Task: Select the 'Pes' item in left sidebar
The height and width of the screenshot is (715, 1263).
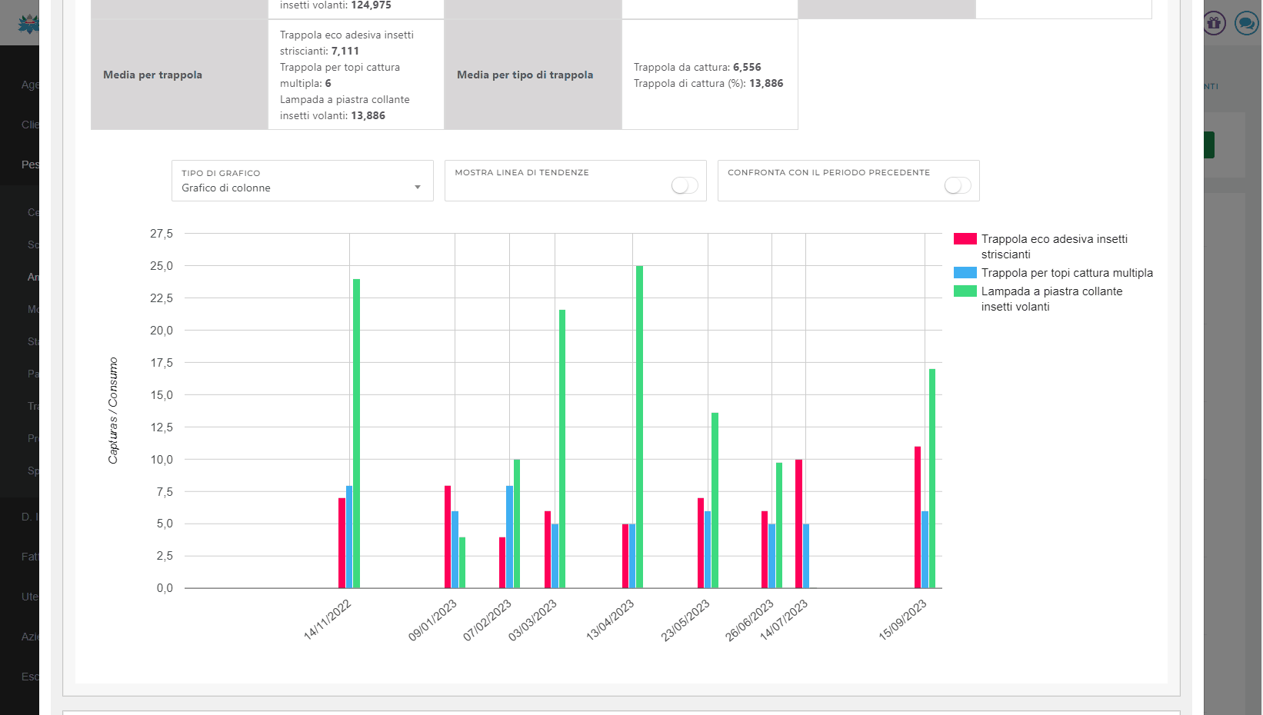Action: pyautogui.click(x=30, y=165)
